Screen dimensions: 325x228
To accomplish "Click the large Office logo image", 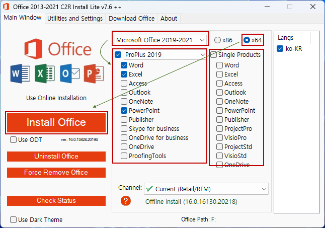I will (x=58, y=49).
